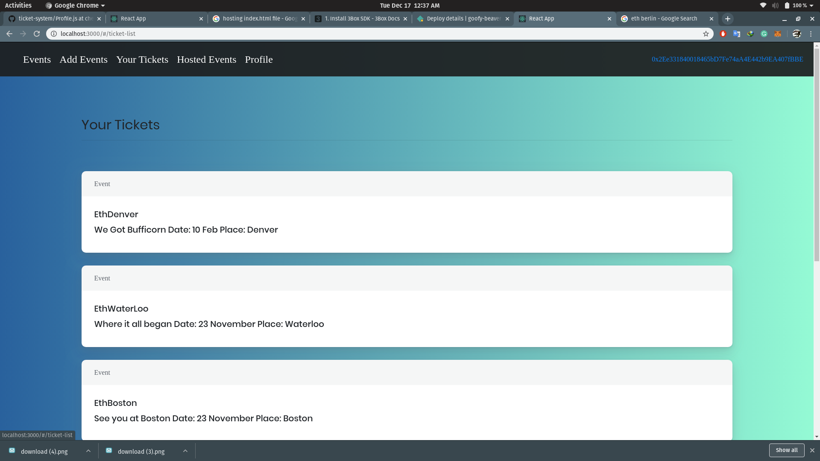This screenshot has width=820, height=461.
Task: Click the Chrome profile avatar
Action: [x=797, y=34]
